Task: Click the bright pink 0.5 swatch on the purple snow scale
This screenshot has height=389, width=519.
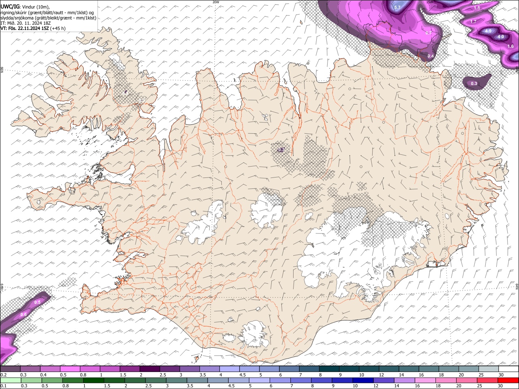Action: (70, 369)
